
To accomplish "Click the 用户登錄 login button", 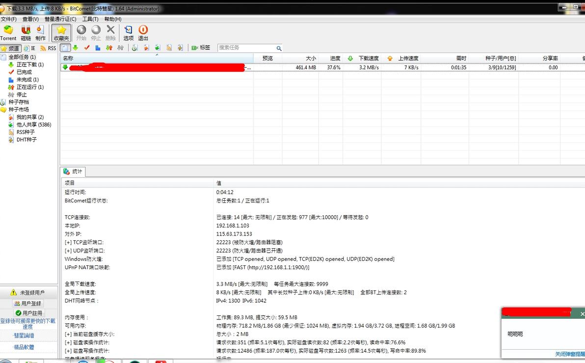I will point(28,303).
